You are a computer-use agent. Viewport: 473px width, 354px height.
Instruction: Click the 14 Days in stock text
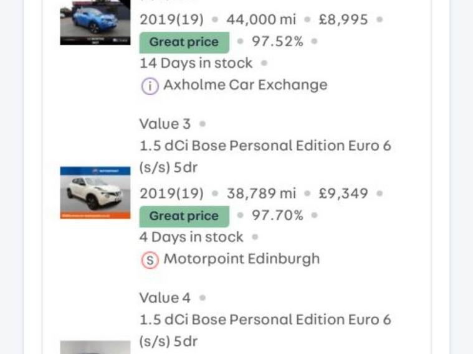196,63
